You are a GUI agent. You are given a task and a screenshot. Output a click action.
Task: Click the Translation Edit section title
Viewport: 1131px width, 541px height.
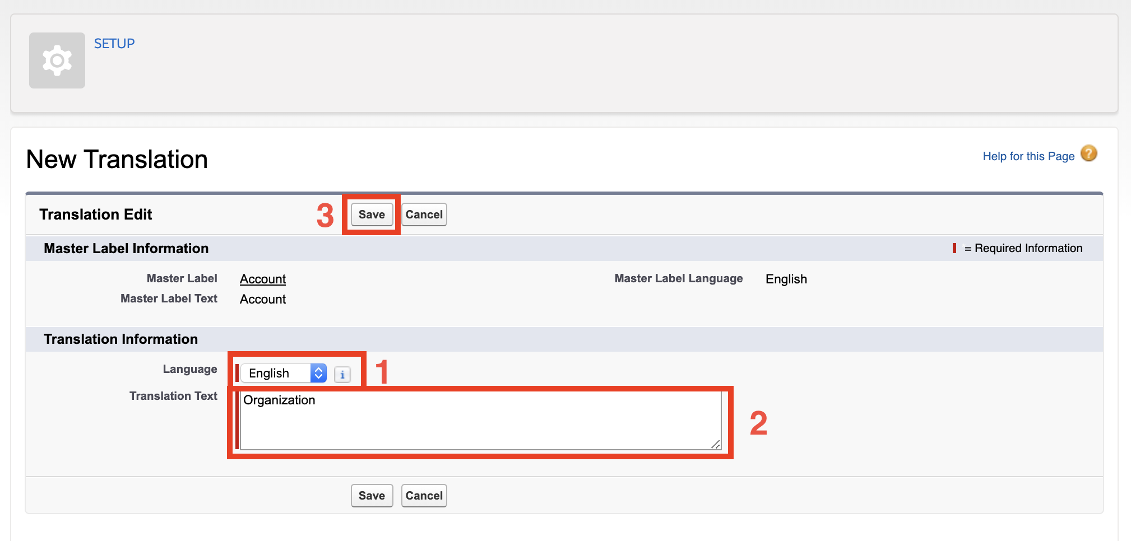(x=95, y=214)
